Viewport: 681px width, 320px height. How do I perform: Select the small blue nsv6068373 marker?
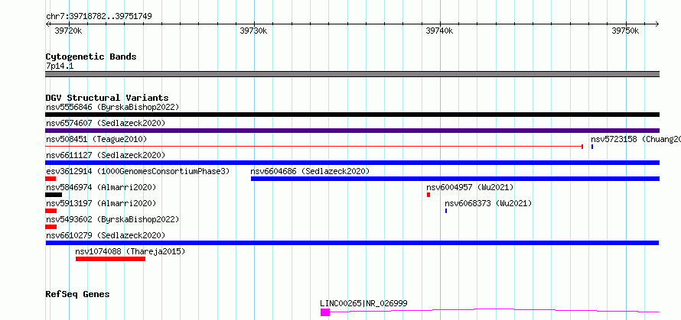tap(446, 211)
